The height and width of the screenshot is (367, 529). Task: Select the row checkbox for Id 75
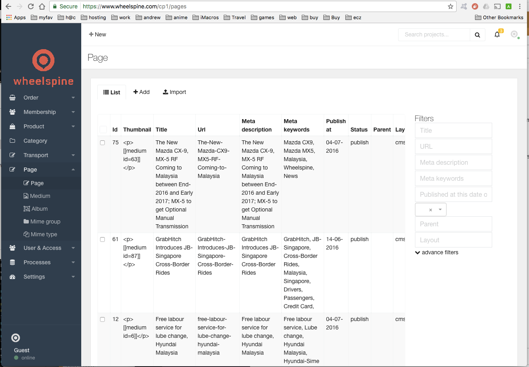coord(102,143)
